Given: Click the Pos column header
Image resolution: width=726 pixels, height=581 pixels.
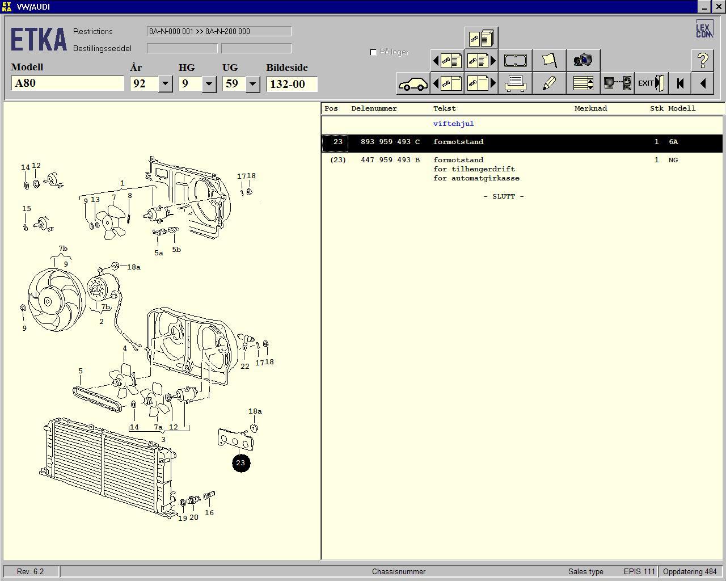Looking at the screenshot, I should tap(331, 108).
